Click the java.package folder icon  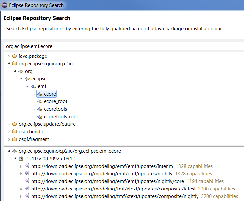(15, 56)
